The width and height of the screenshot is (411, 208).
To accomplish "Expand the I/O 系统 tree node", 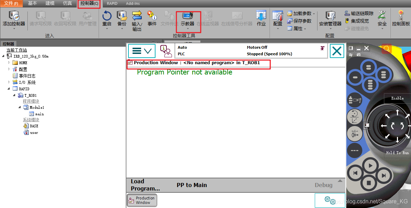I will click(x=9, y=82).
